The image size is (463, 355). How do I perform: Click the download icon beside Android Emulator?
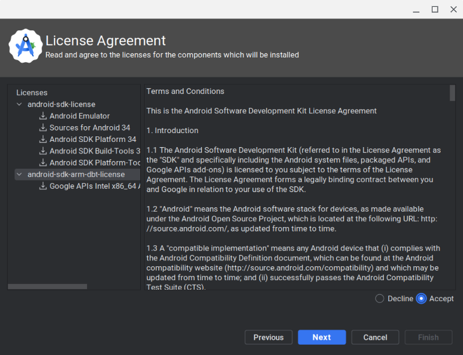point(43,115)
